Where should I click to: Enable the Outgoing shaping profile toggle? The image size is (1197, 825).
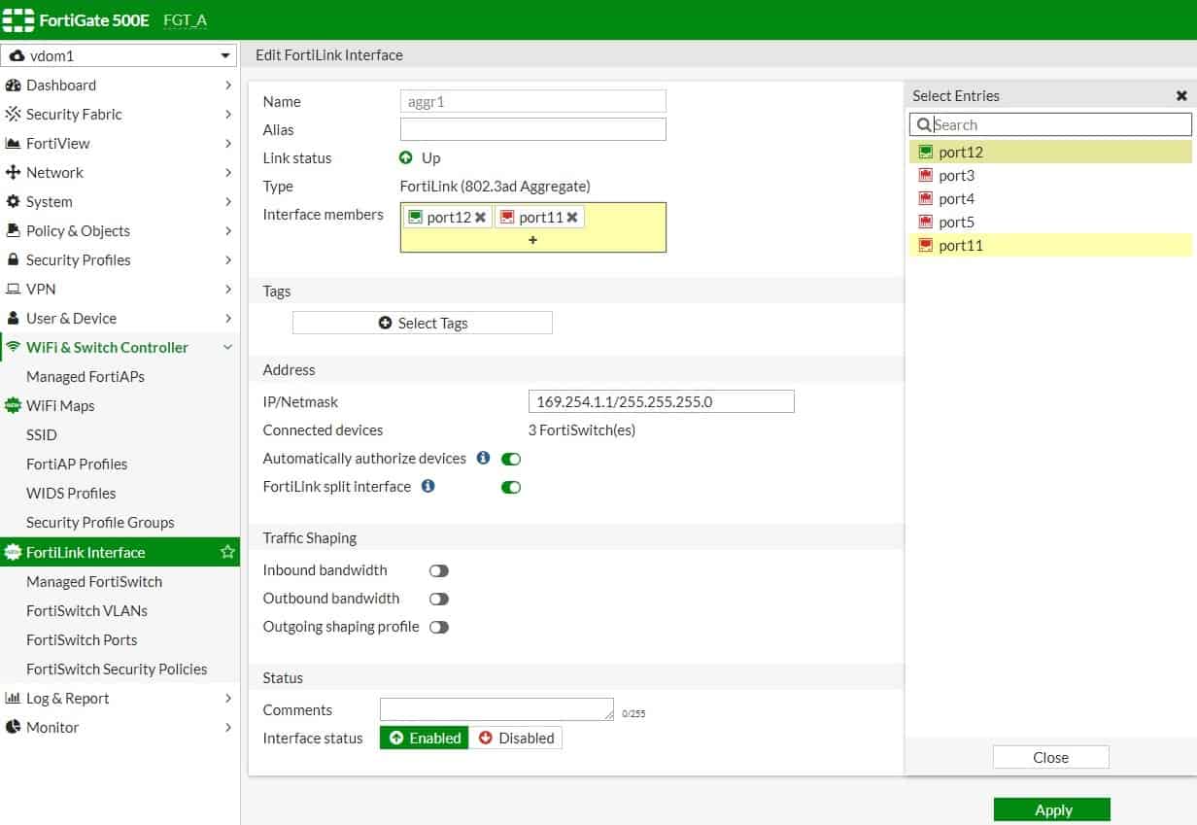439,628
